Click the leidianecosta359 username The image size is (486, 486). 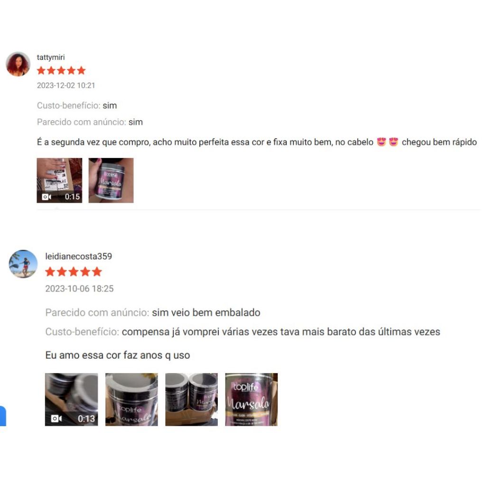(79, 256)
